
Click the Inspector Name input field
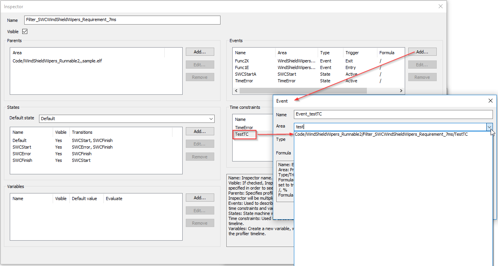122,20
